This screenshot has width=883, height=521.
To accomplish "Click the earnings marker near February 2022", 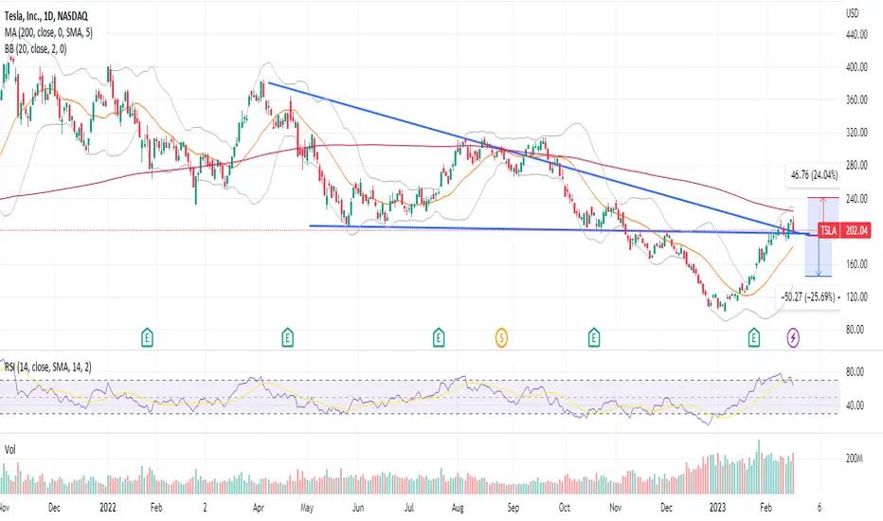I will (x=147, y=338).
